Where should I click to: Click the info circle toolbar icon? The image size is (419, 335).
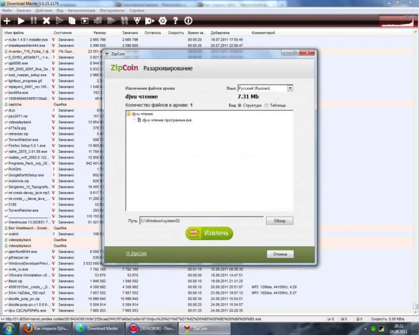(188, 21)
